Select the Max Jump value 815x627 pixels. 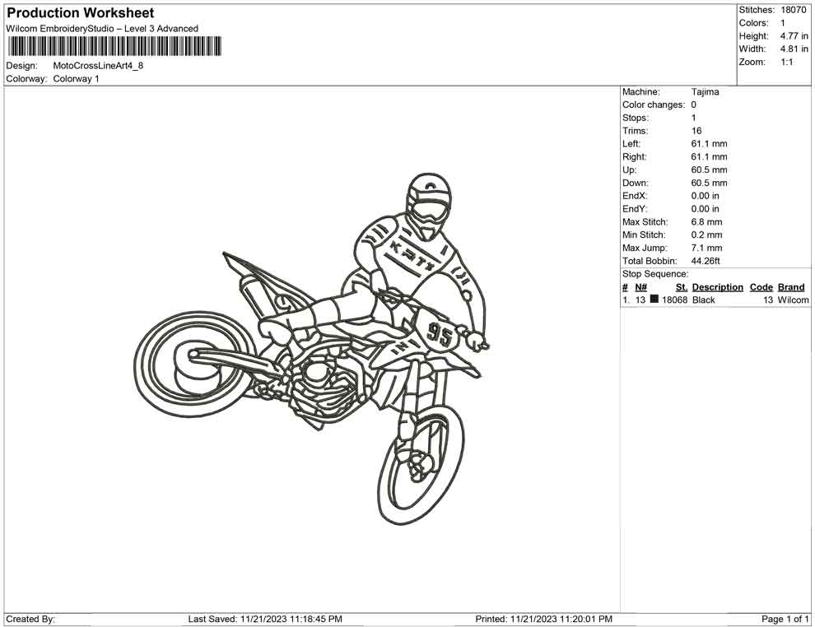point(704,248)
